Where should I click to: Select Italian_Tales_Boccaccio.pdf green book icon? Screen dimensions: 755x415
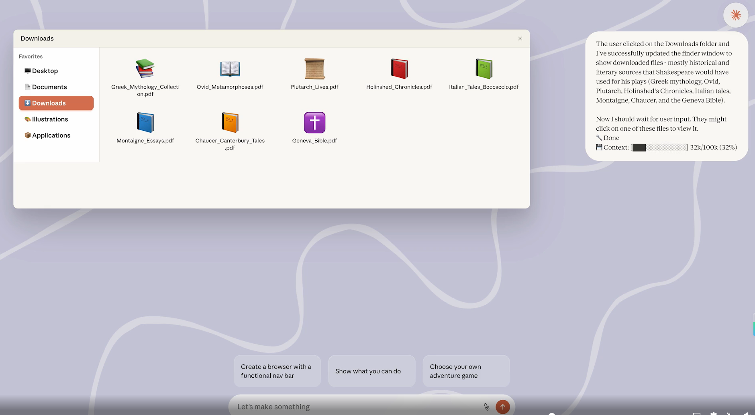coord(484,69)
